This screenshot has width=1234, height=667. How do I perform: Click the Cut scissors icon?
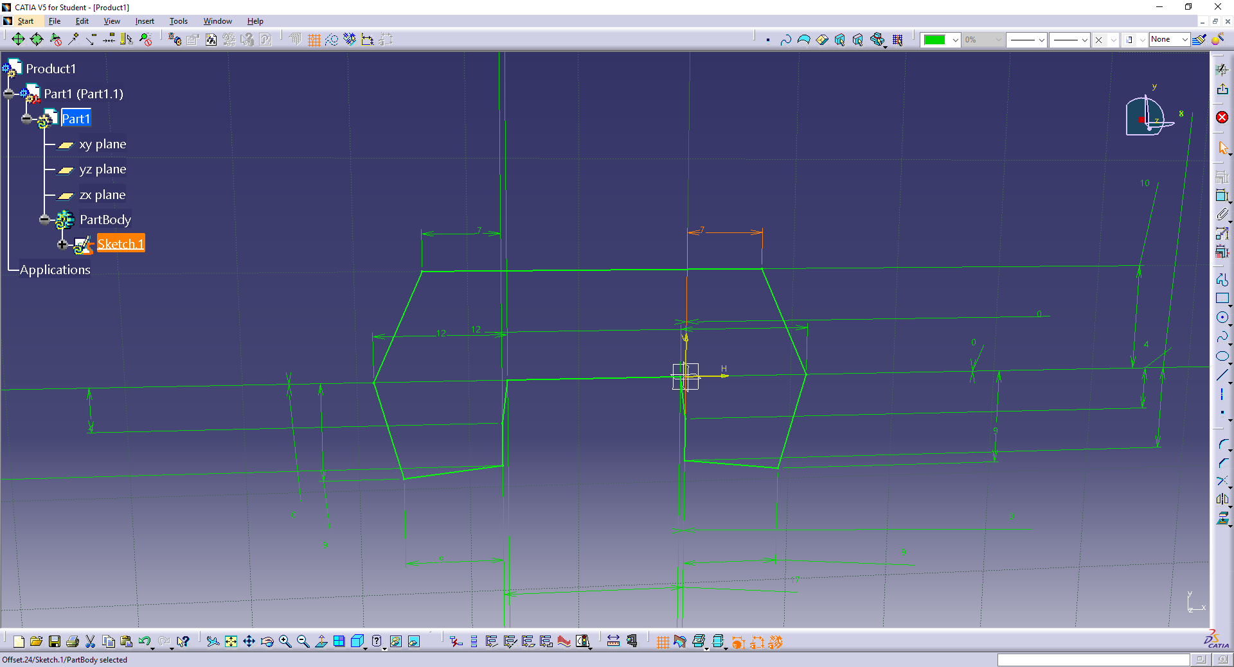(91, 641)
